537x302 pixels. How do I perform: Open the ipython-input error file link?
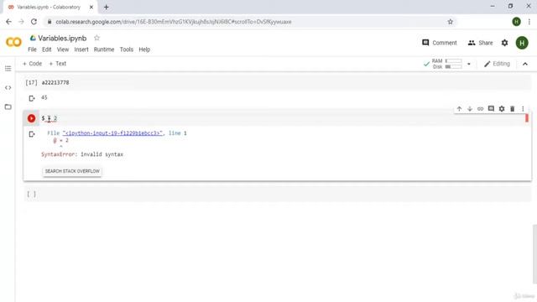click(x=112, y=133)
